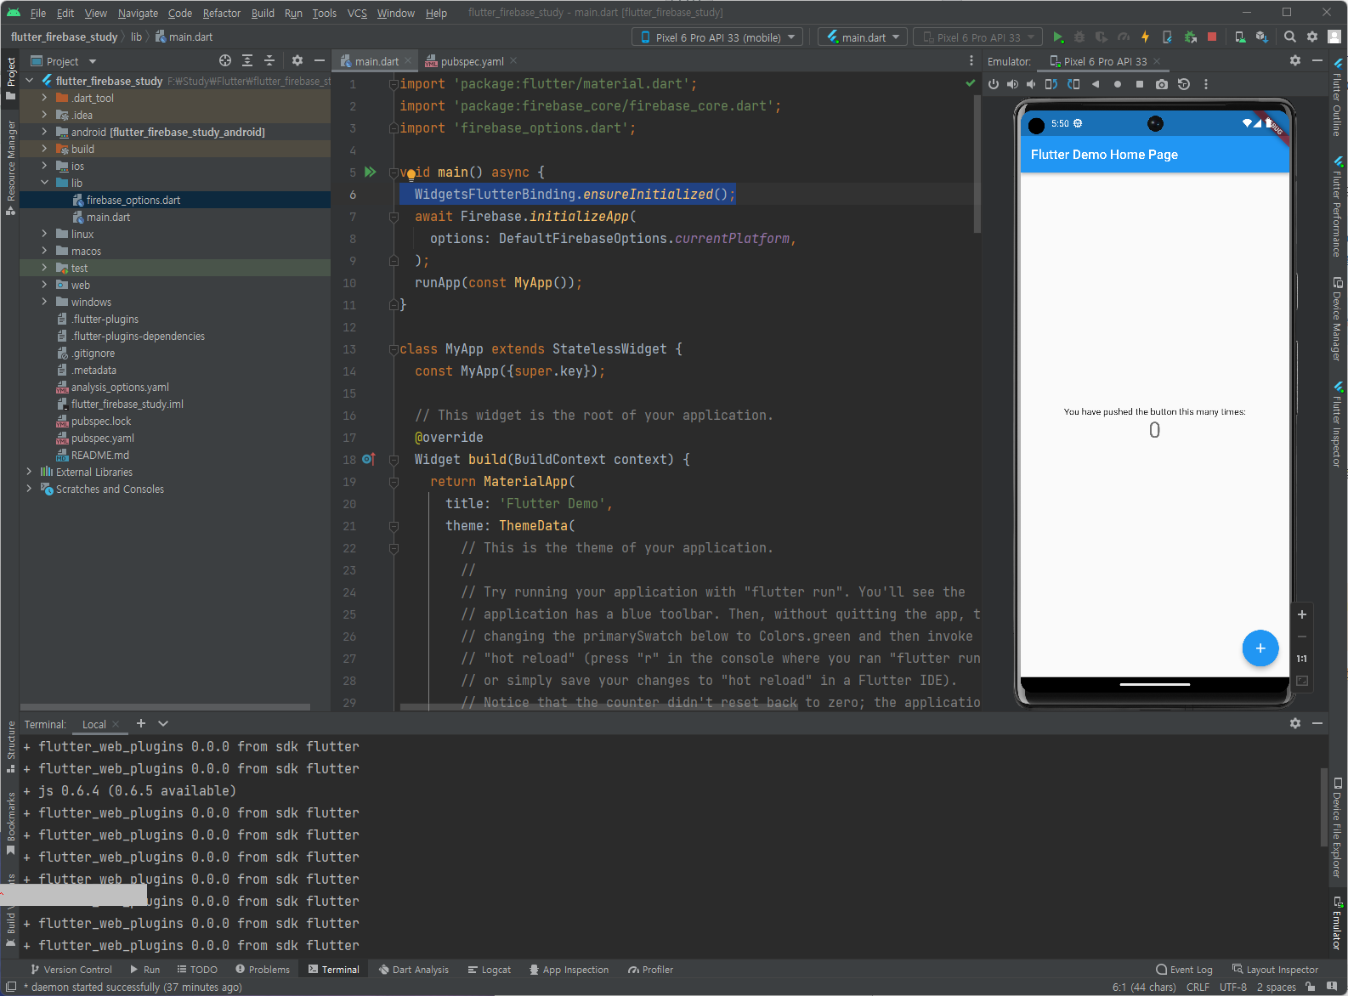Click the terminal vertical scrollbar

(1324, 807)
